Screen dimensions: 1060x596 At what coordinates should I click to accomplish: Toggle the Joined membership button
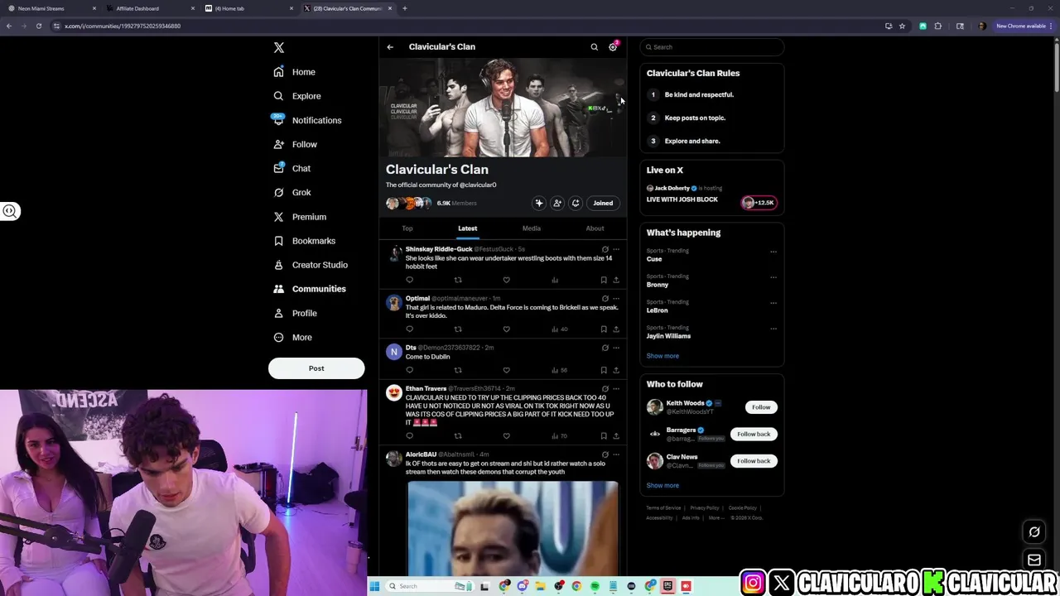(x=603, y=203)
